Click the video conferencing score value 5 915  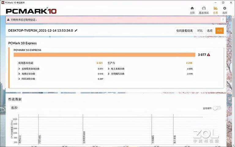click(100, 74)
